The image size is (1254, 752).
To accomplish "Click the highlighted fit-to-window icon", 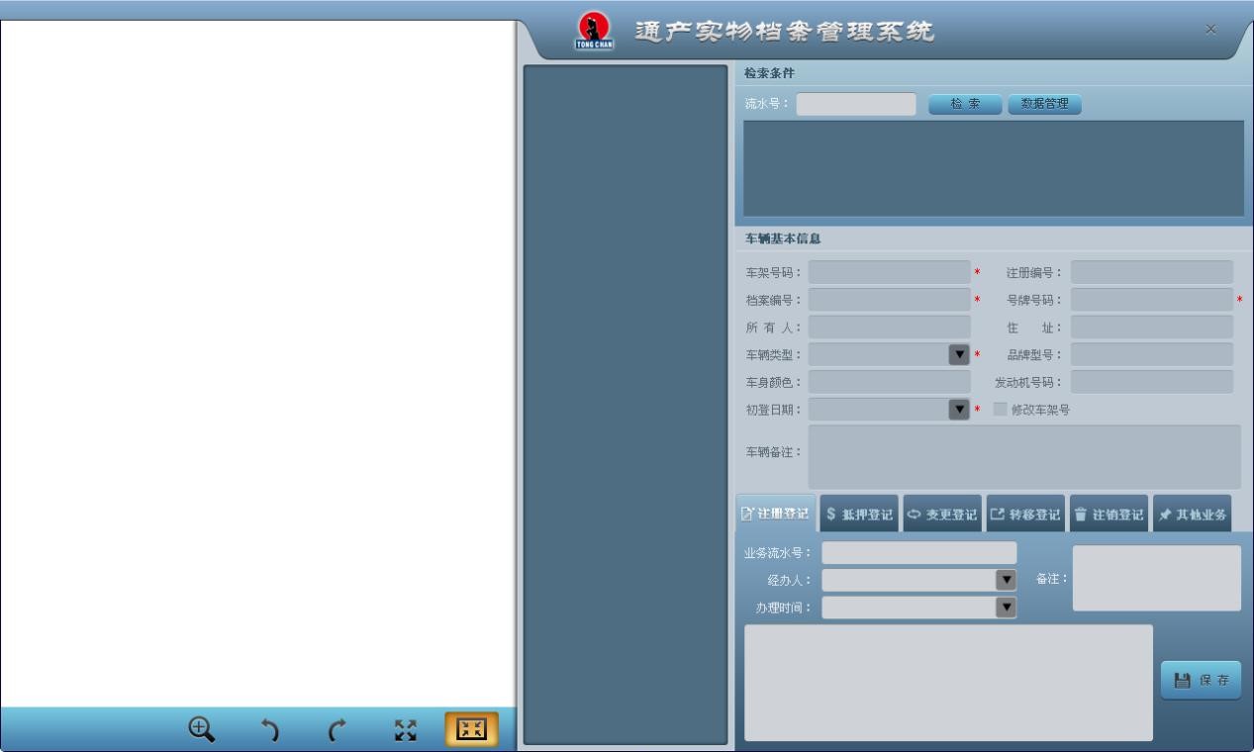I will click(x=471, y=730).
